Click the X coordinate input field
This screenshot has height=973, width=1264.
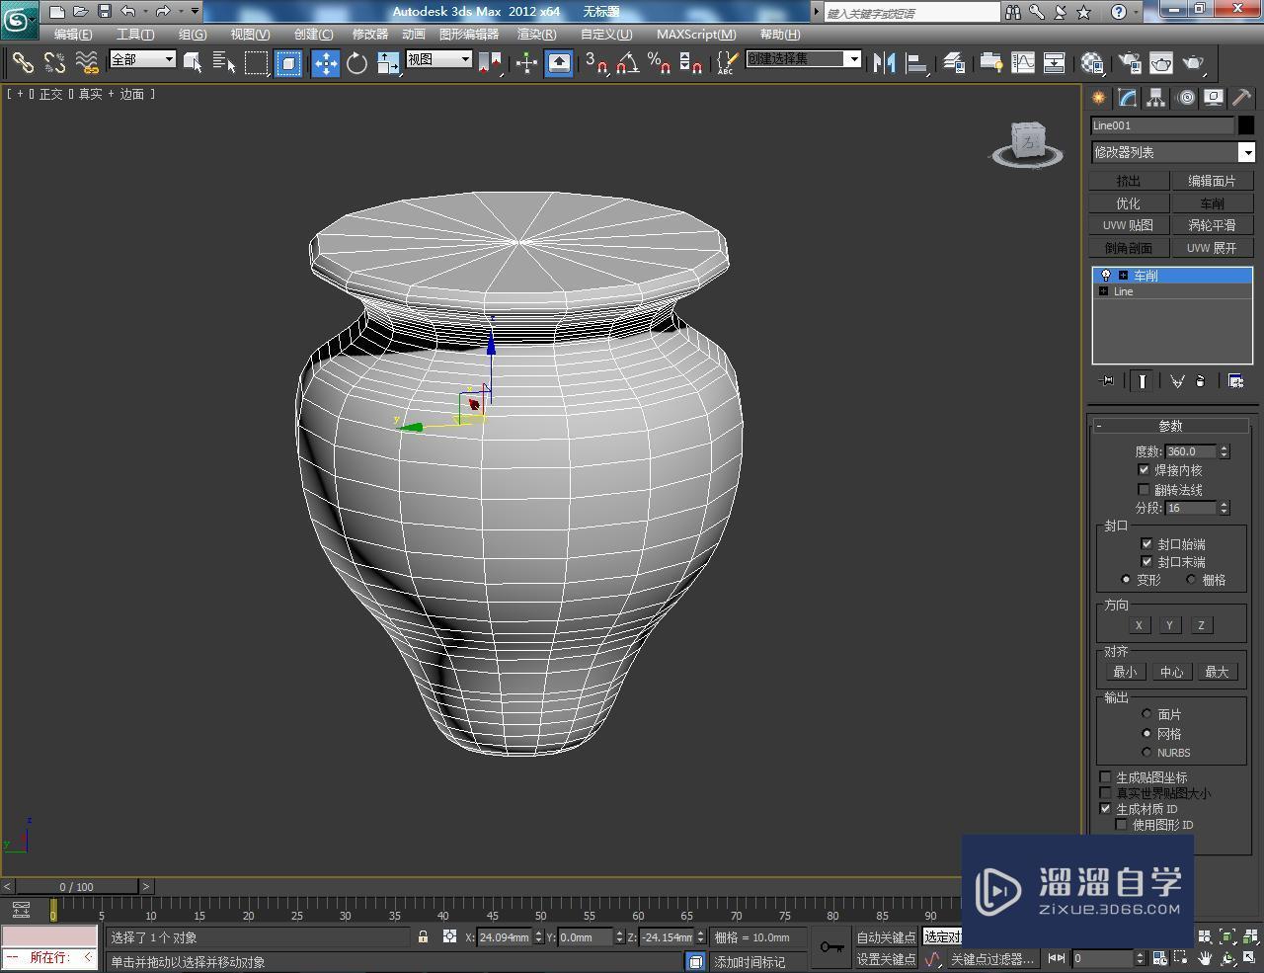point(505,937)
